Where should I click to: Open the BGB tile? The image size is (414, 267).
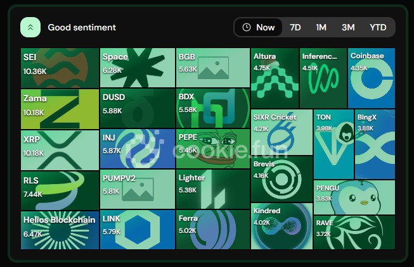213,68
